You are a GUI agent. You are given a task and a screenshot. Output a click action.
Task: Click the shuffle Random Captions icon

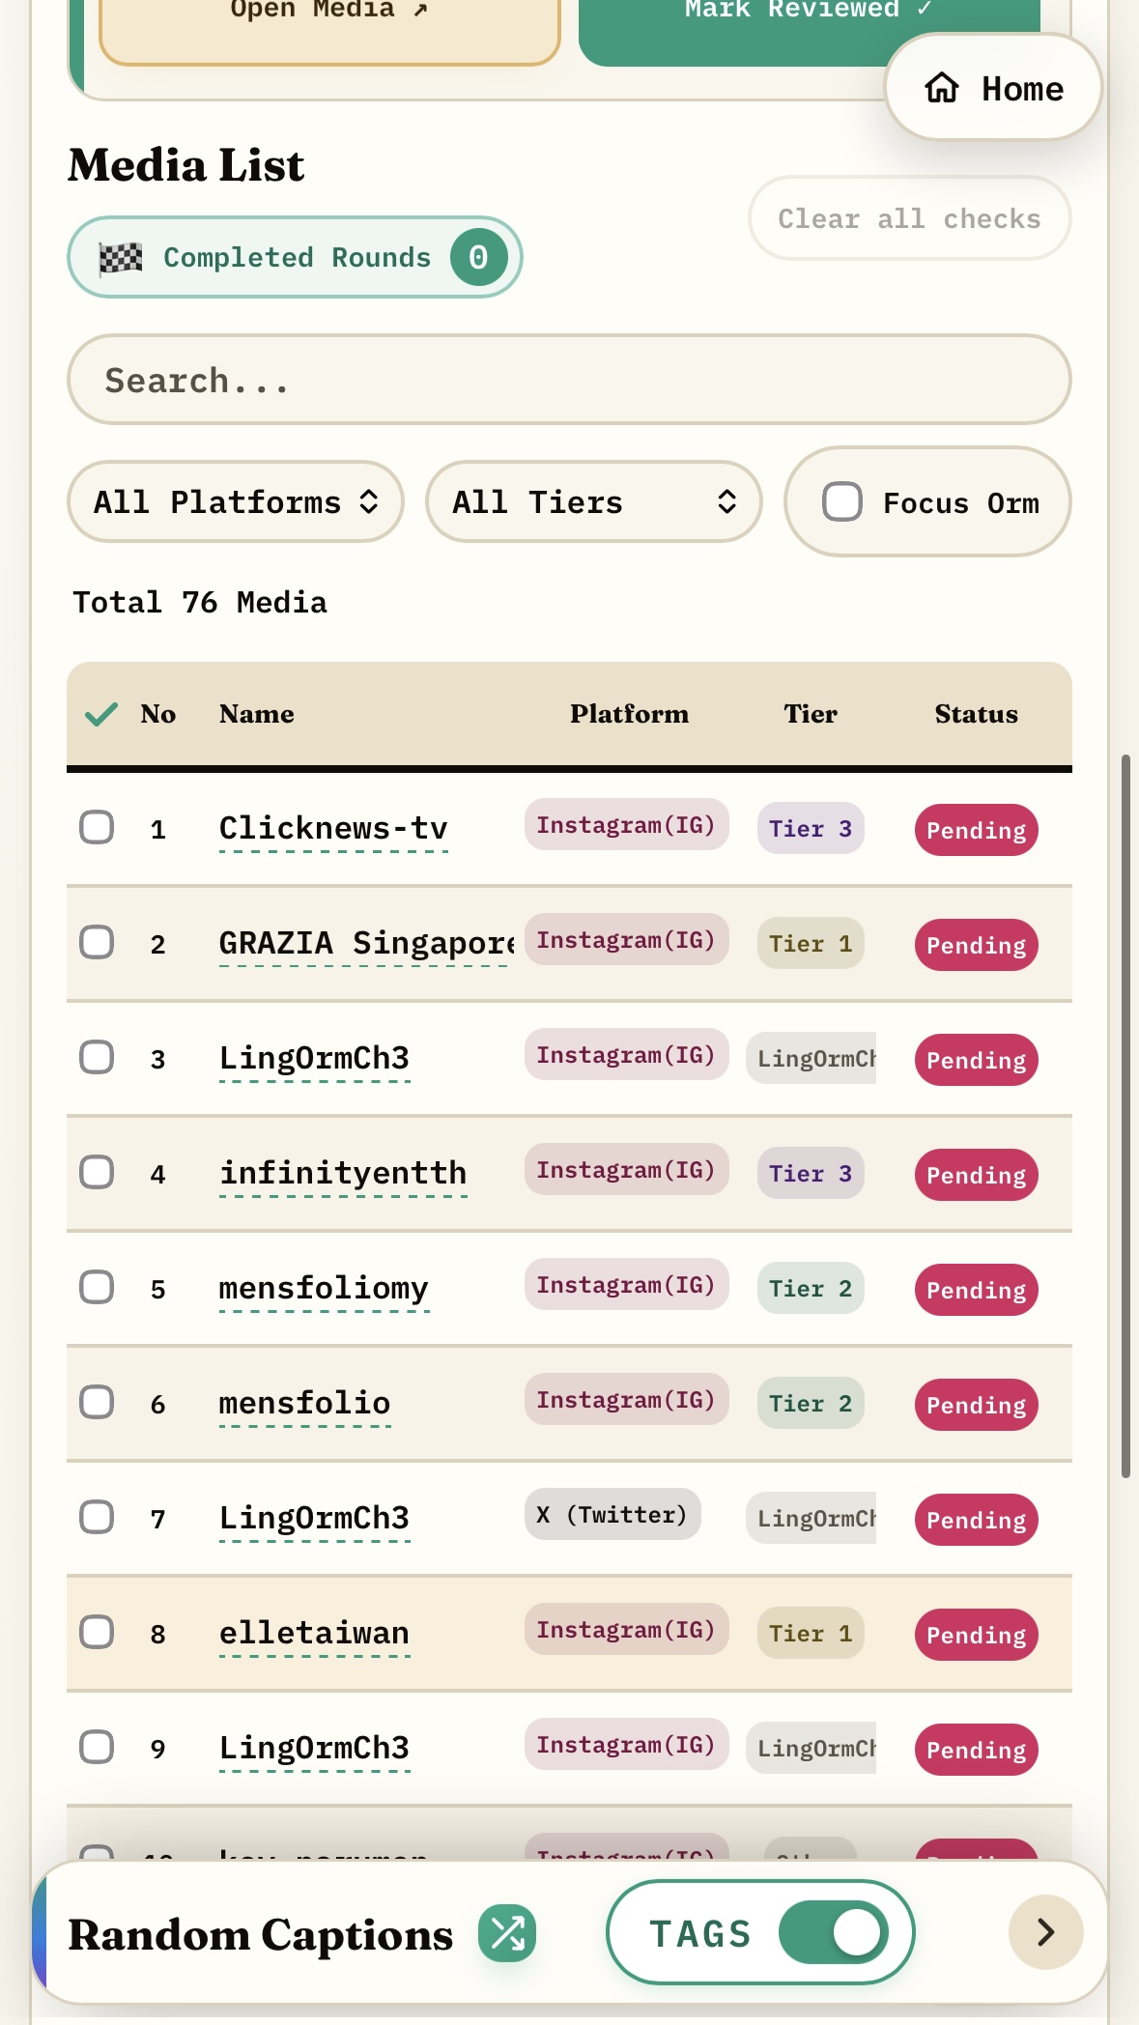coord(507,1933)
